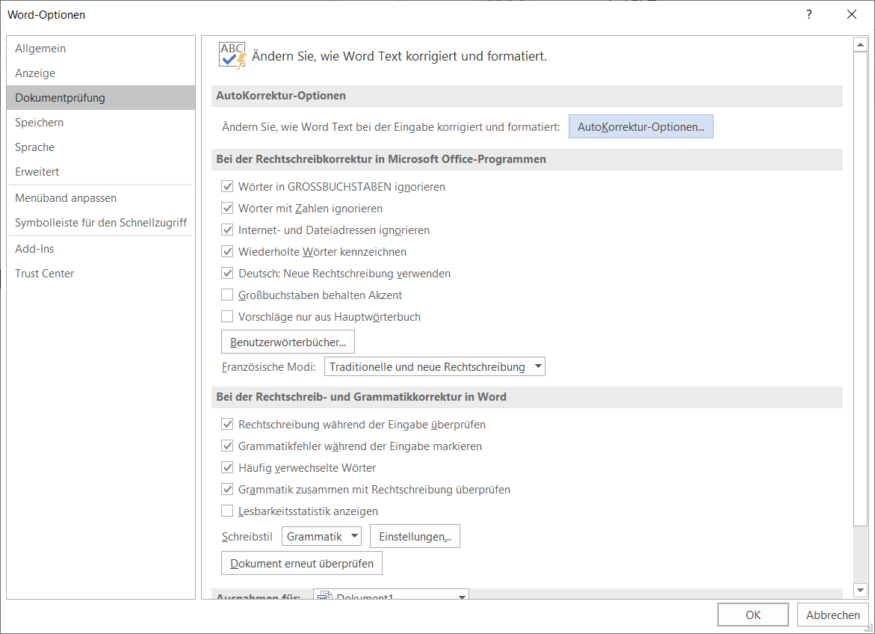The width and height of the screenshot is (875, 634).
Task: Enable Lesbarkeitsstatistik anzeigen
Action: pos(227,511)
